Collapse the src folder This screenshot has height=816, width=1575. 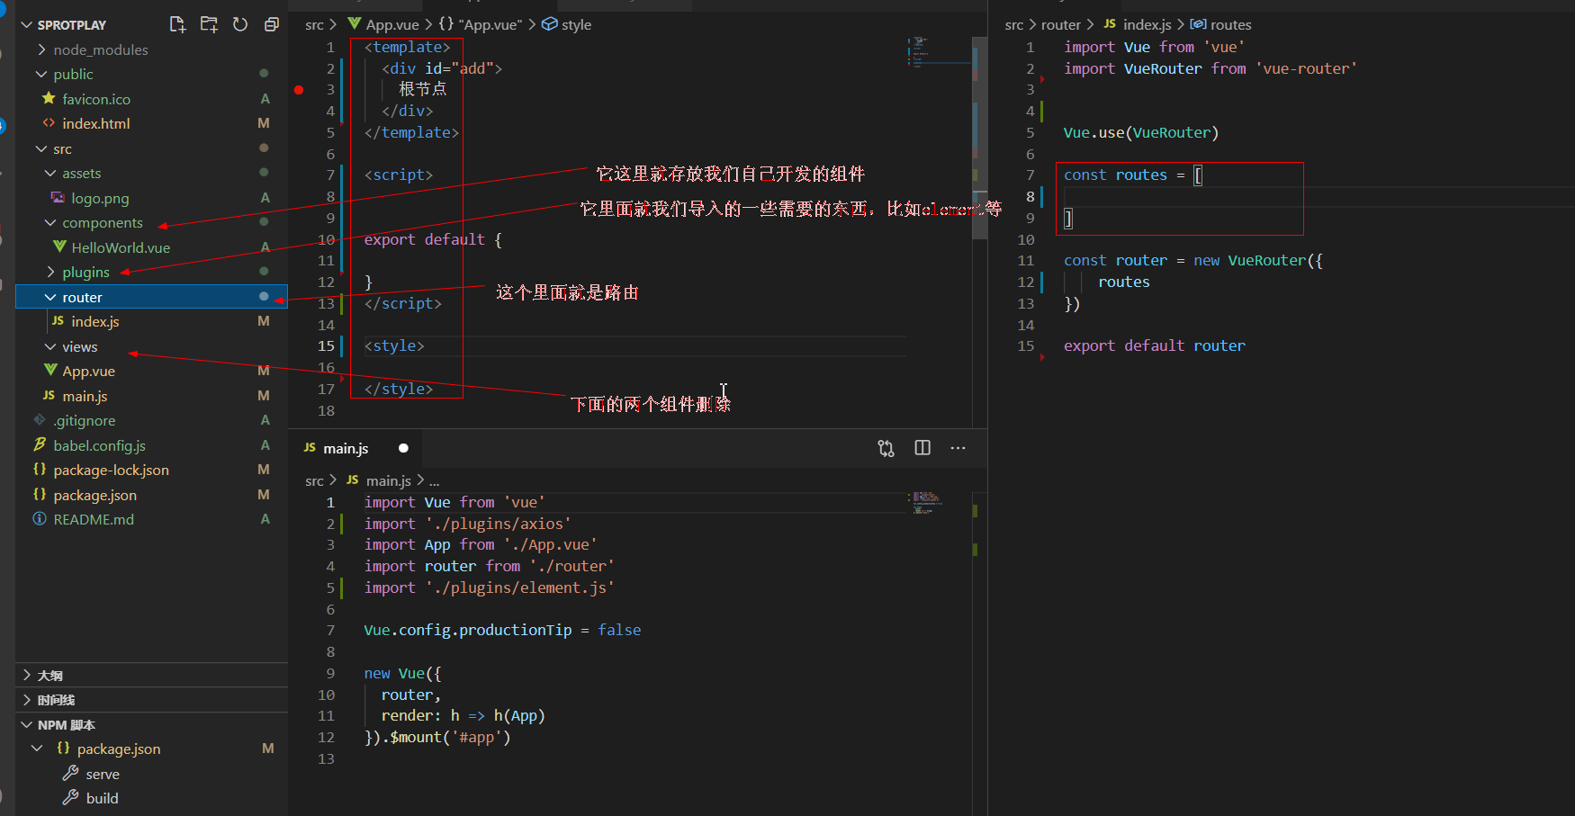(41, 148)
